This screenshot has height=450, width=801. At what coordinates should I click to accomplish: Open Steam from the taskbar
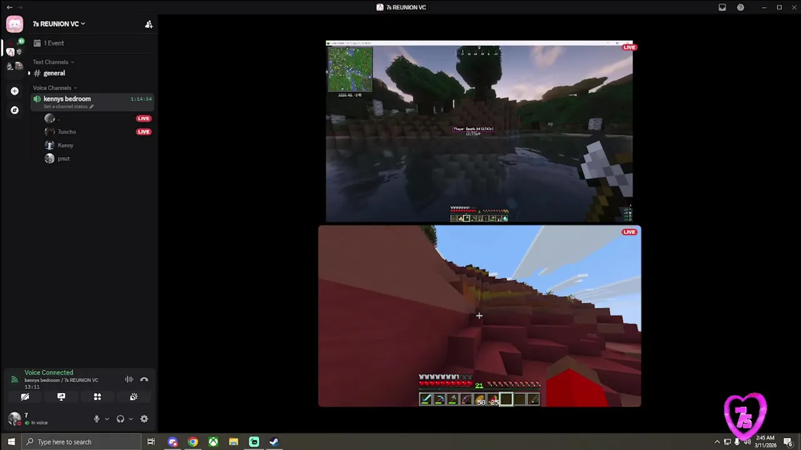pos(274,442)
